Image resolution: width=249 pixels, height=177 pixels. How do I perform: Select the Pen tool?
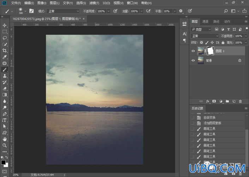(5, 114)
